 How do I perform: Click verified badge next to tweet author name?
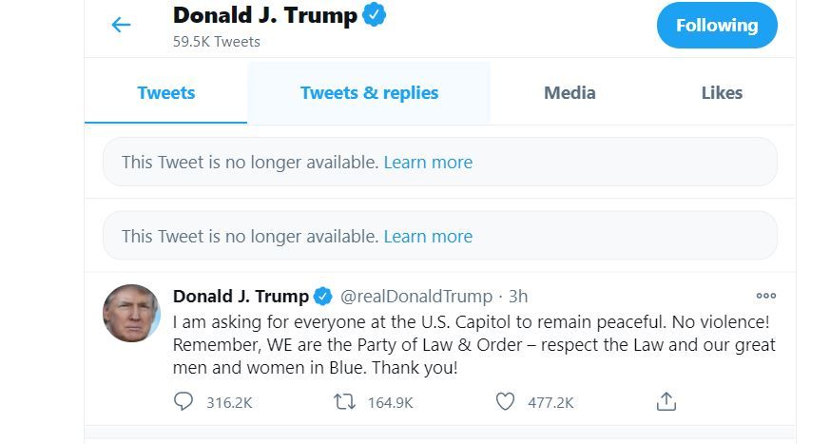323,296
